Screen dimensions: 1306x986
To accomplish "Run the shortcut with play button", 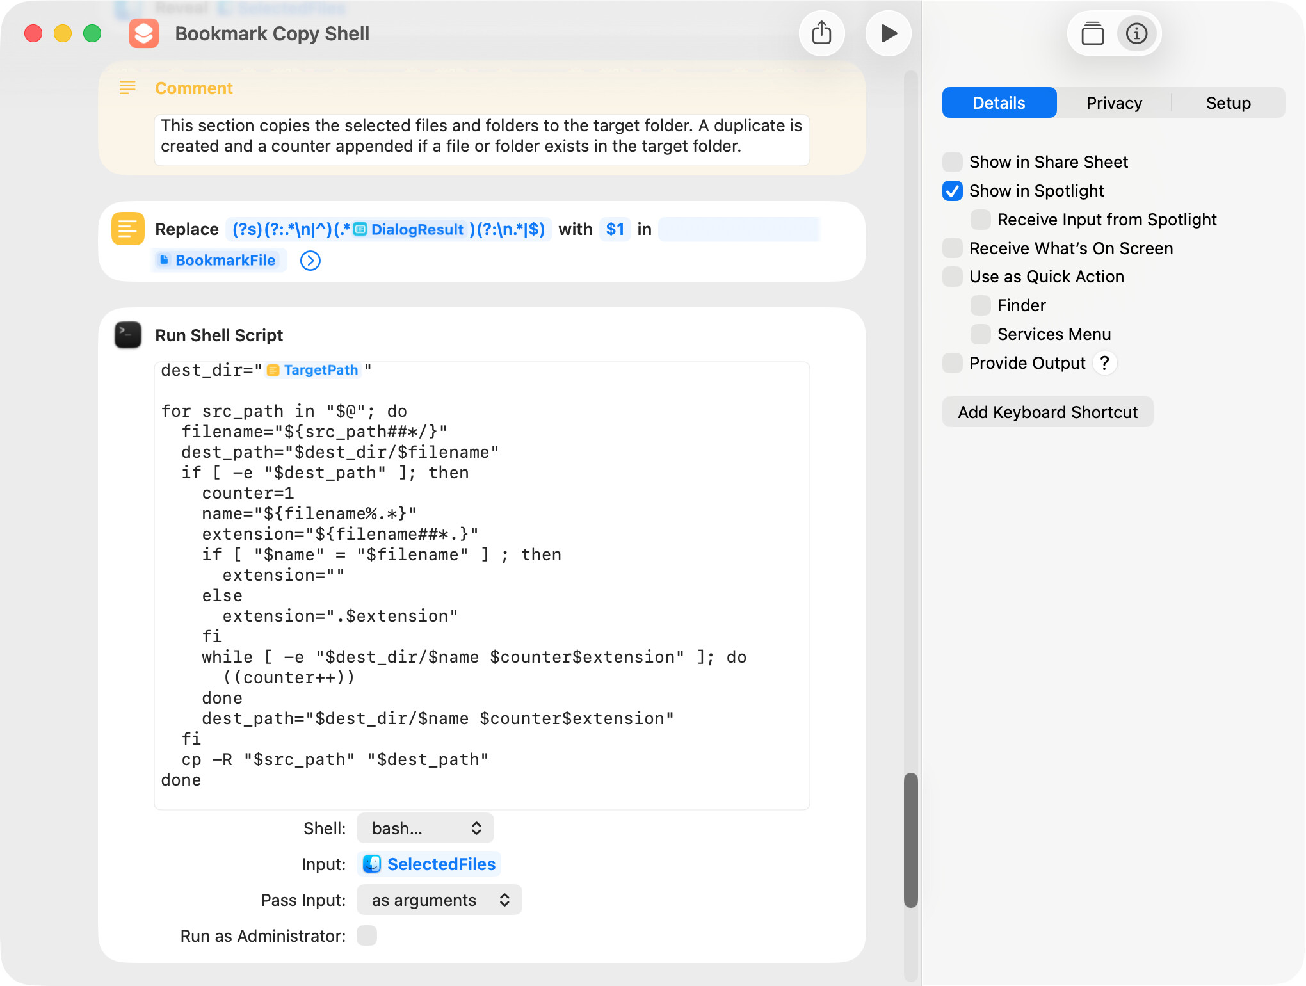I will [x=888, y=33].
